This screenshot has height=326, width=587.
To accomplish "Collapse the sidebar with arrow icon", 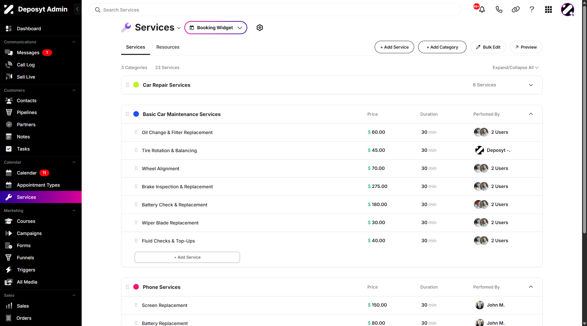I will click(77, 9).
